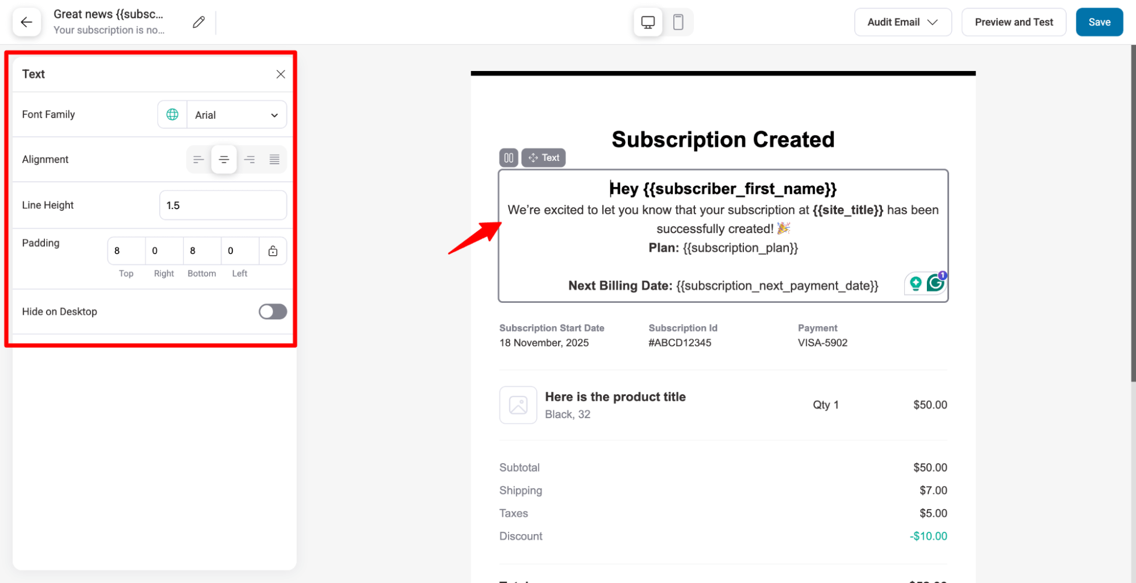Toggle Hide on Desktop
The height and width of the screenshot is (583, 1136).
[272, 311]
